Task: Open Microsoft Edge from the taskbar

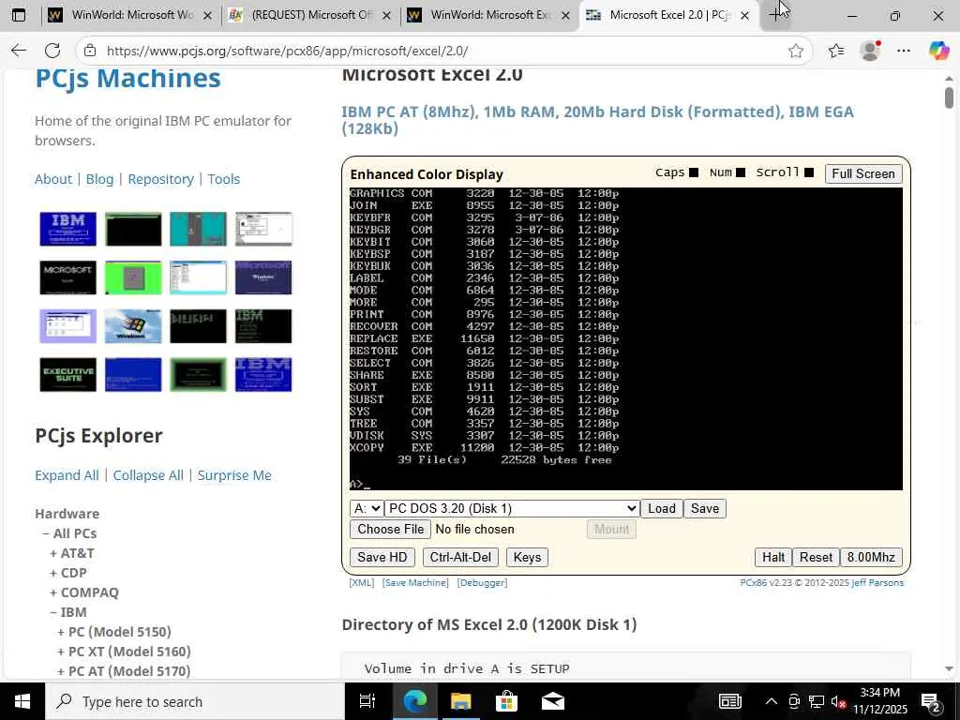Action: pos(414,701)
